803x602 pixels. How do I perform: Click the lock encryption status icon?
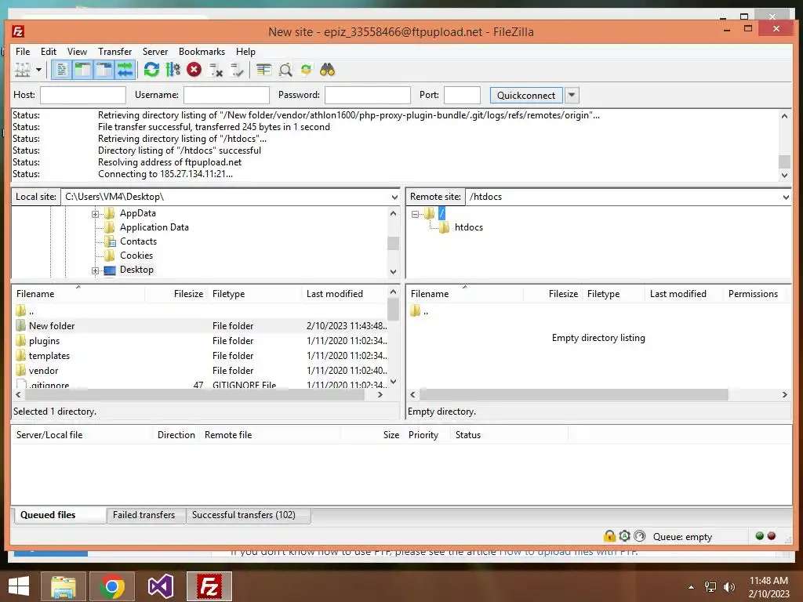[609, 536]
